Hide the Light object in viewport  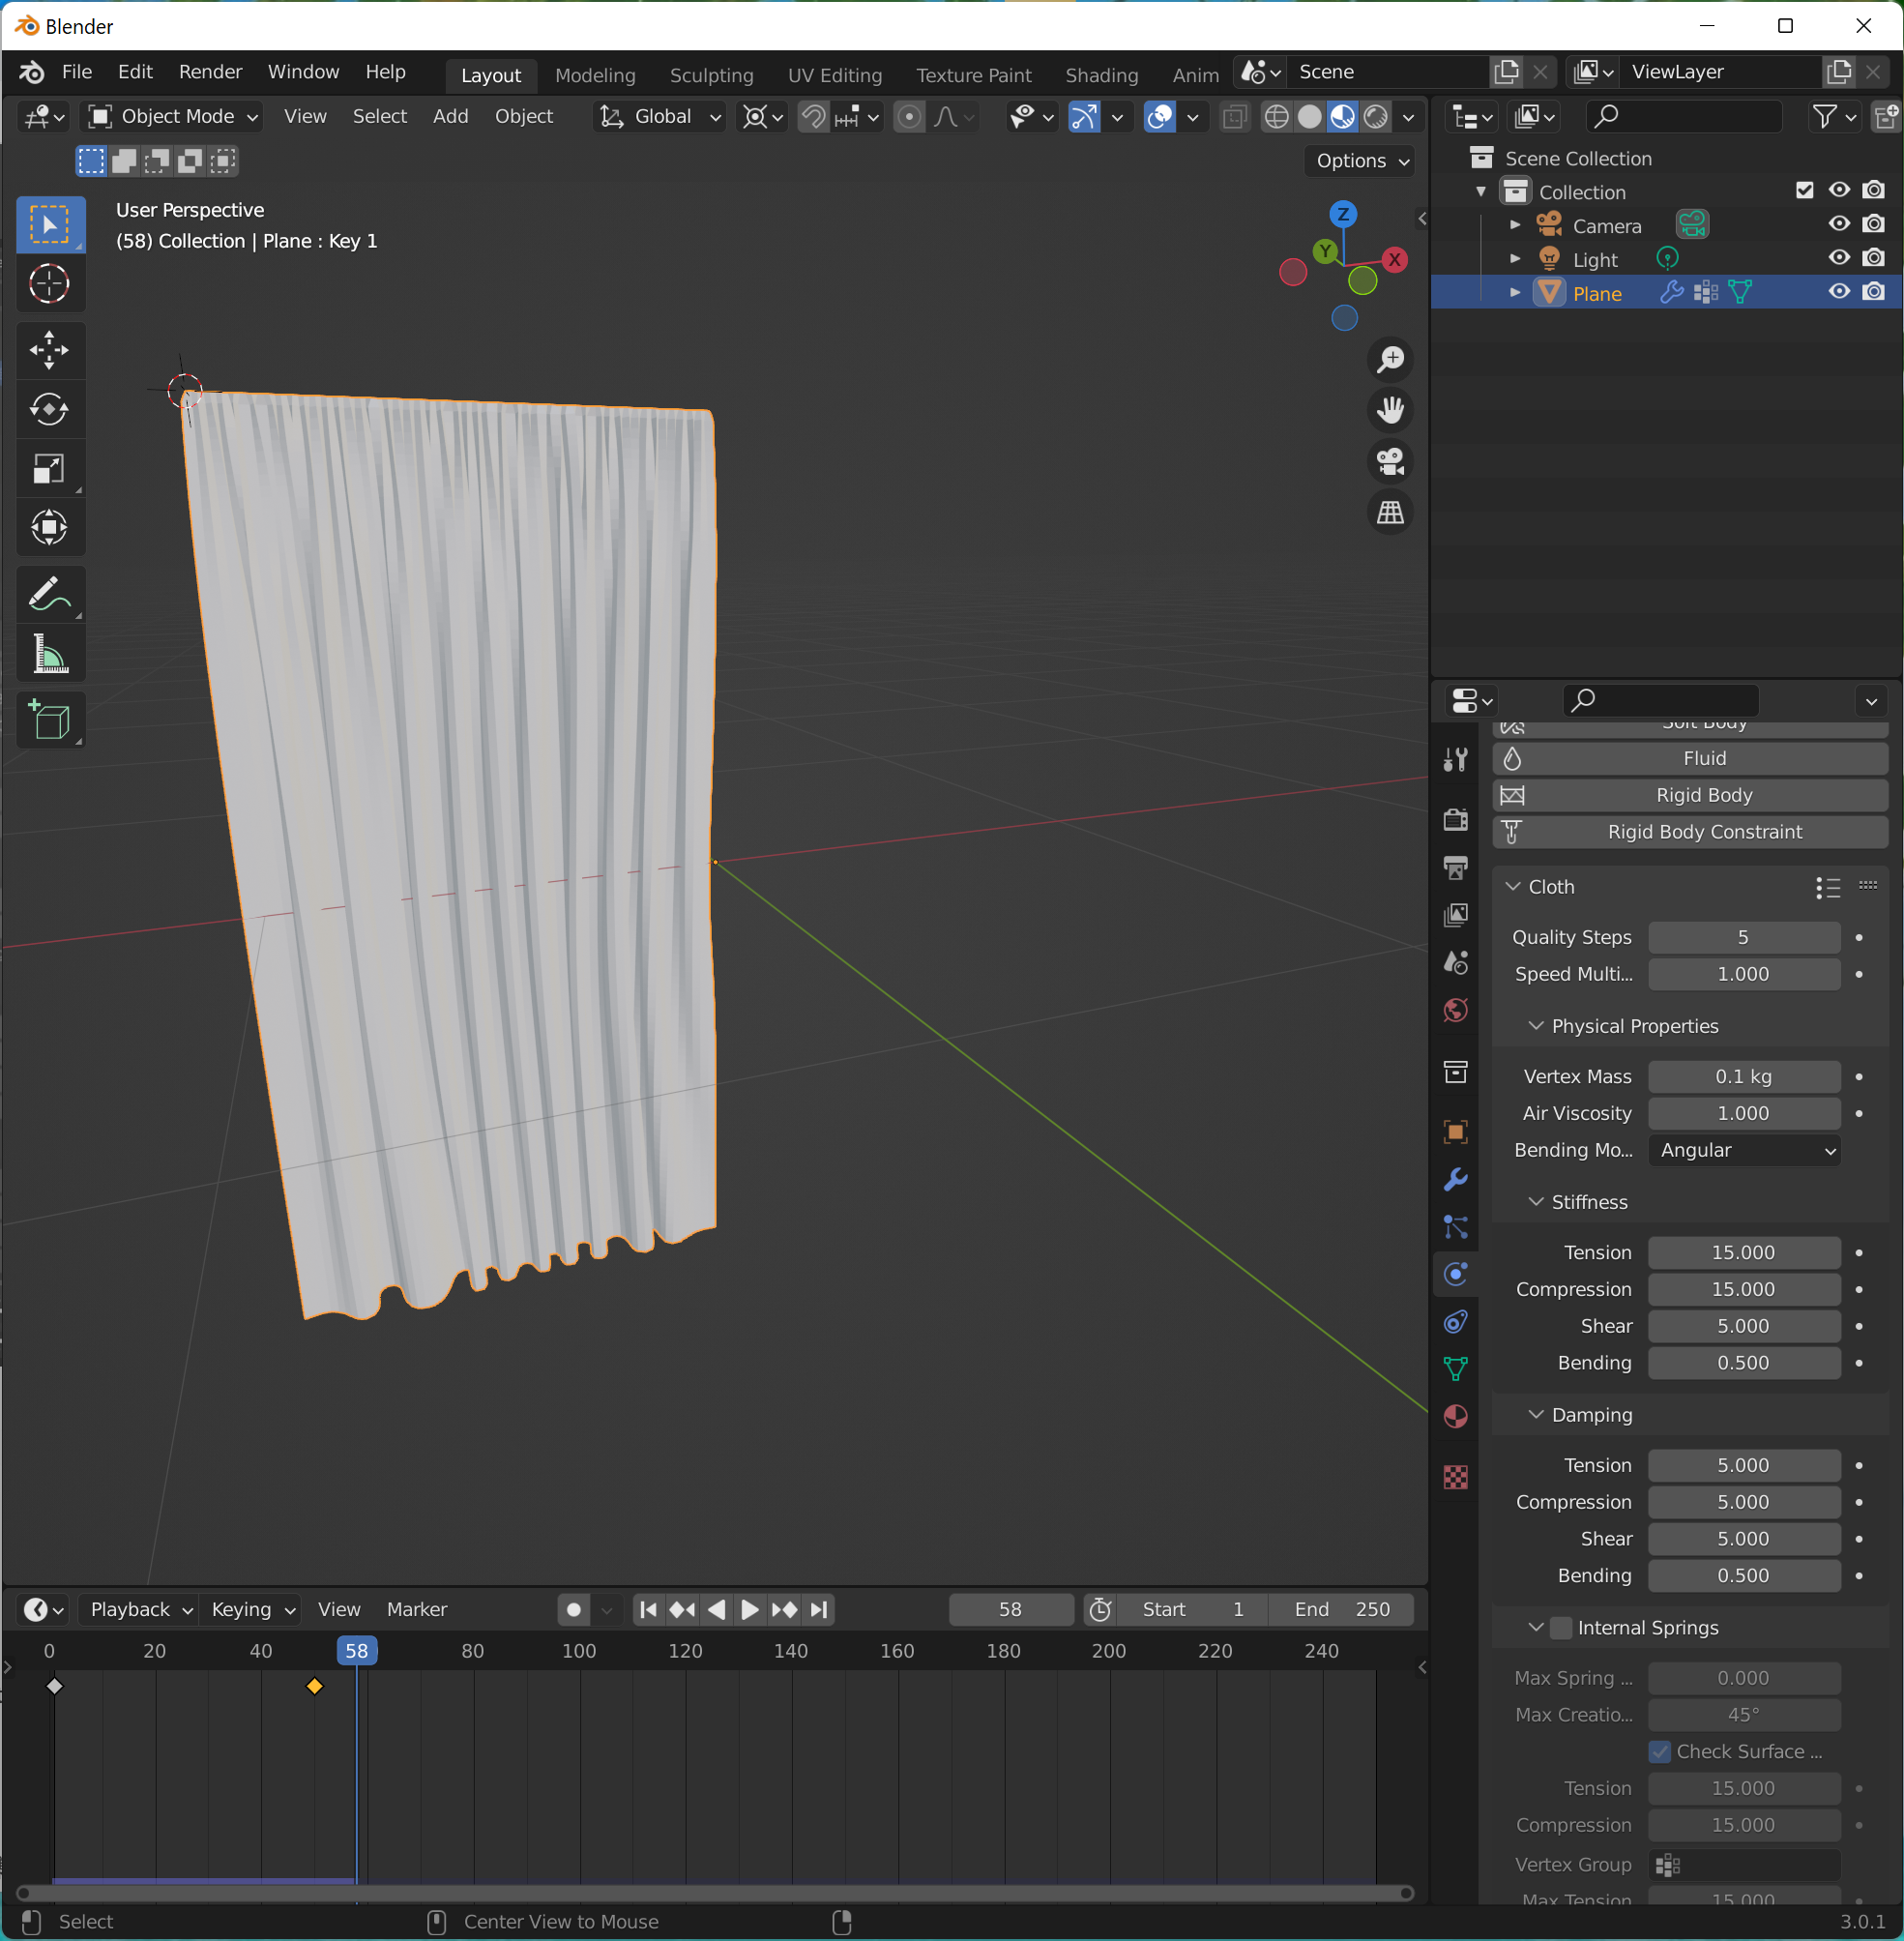1838,258
